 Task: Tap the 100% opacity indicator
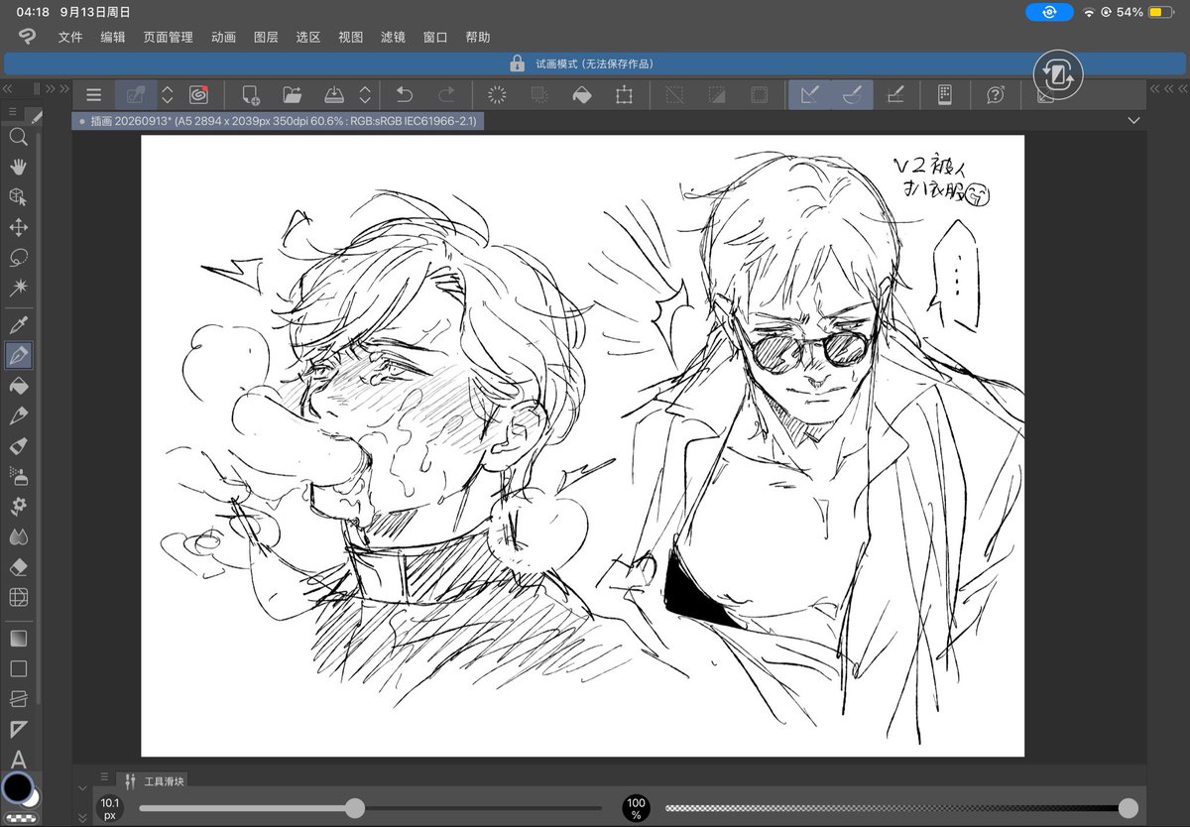pos(636,808)
